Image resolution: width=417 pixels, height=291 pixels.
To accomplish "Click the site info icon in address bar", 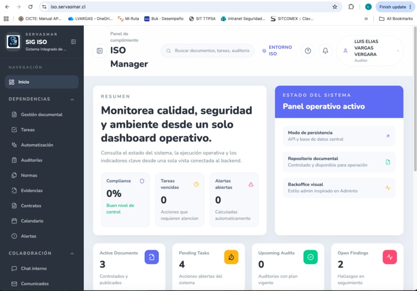I will tap(44, 7).
